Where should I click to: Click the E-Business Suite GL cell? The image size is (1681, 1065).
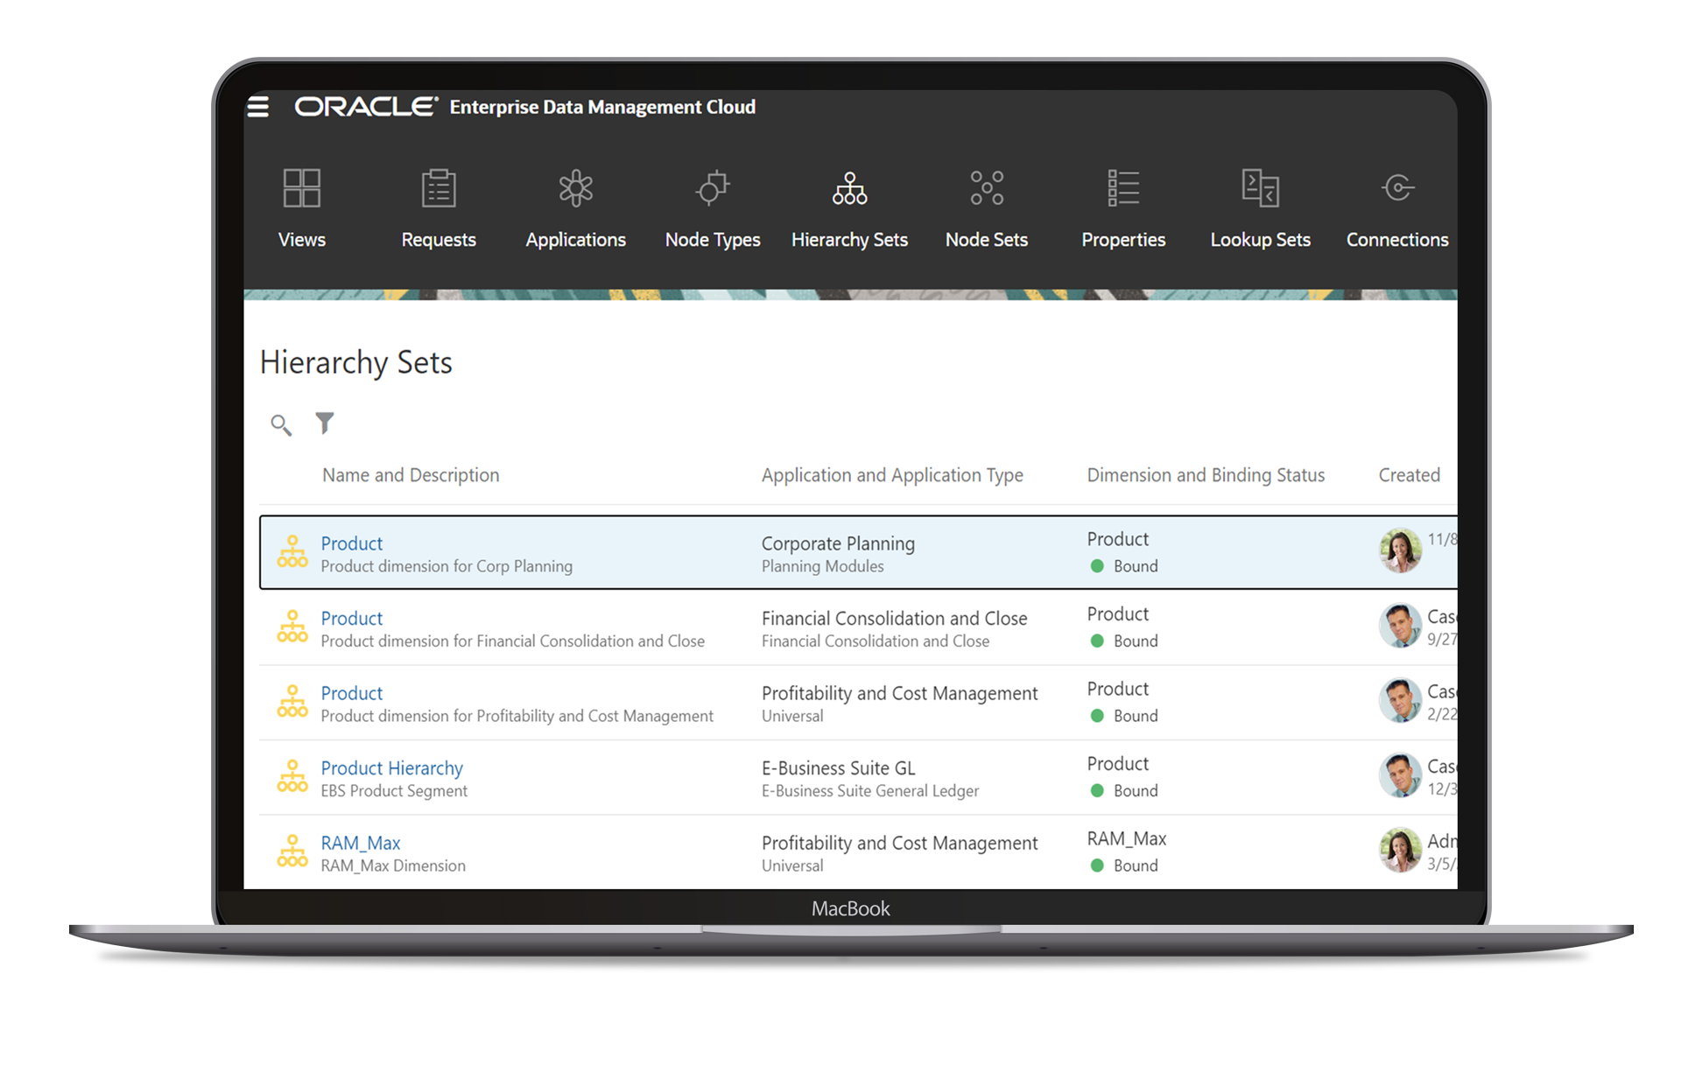838,768
